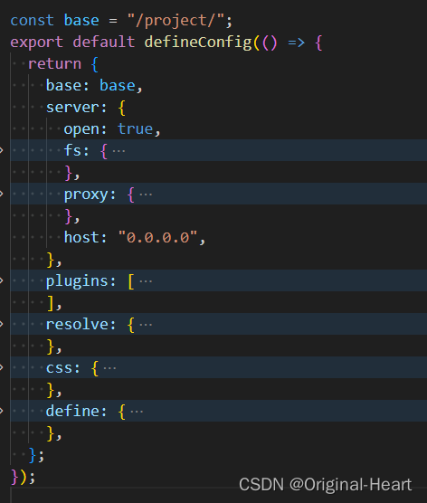Click the ellipsis after plugins: [
Image resolution: width=427 pixels, height=503 pixels.
point(146,281)
